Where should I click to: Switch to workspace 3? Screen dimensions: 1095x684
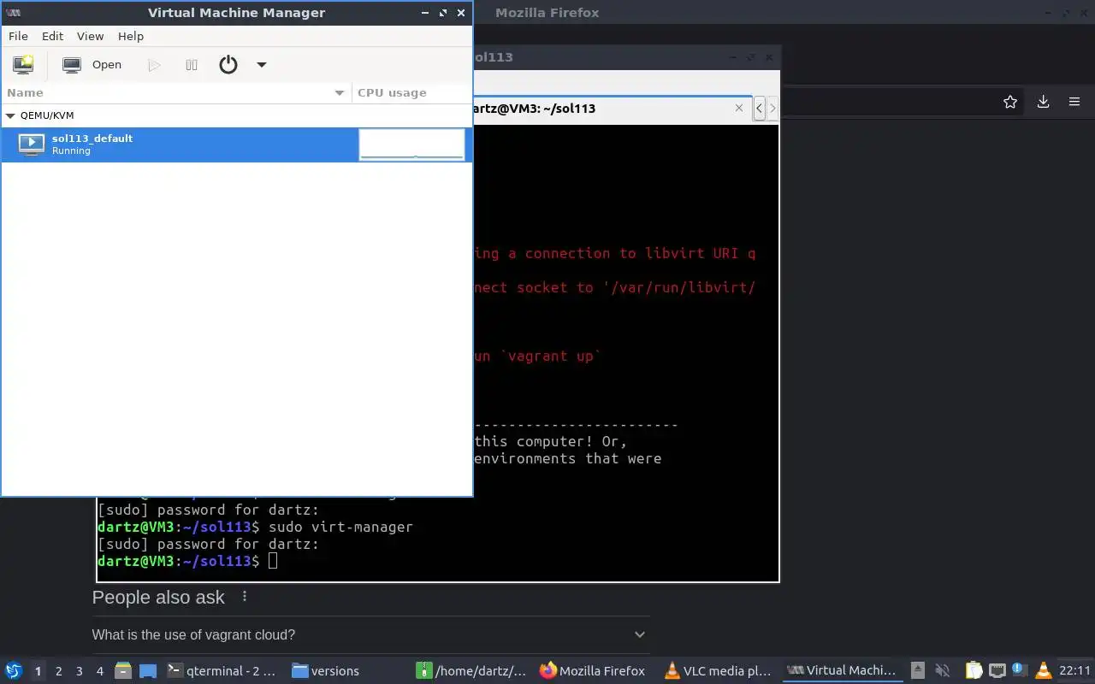pyautogui.click(x=80, y=671)
